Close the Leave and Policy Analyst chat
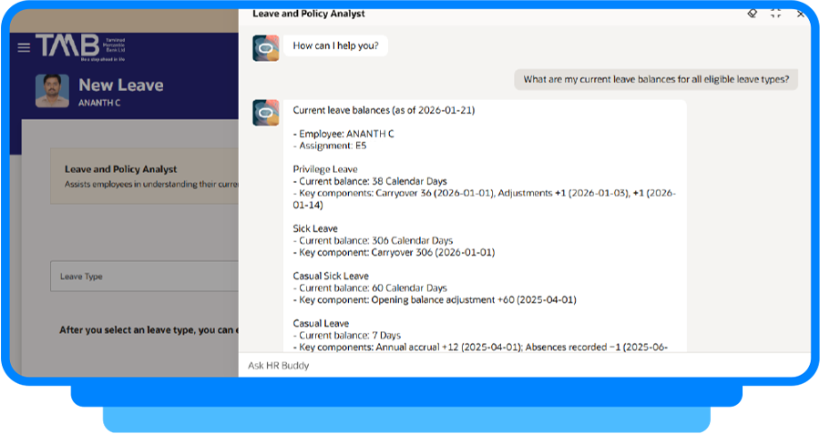This screenshot has height=434, width=820. point(801,14)
